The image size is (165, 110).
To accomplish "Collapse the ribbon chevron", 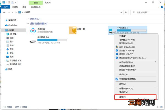I will 159,7.
